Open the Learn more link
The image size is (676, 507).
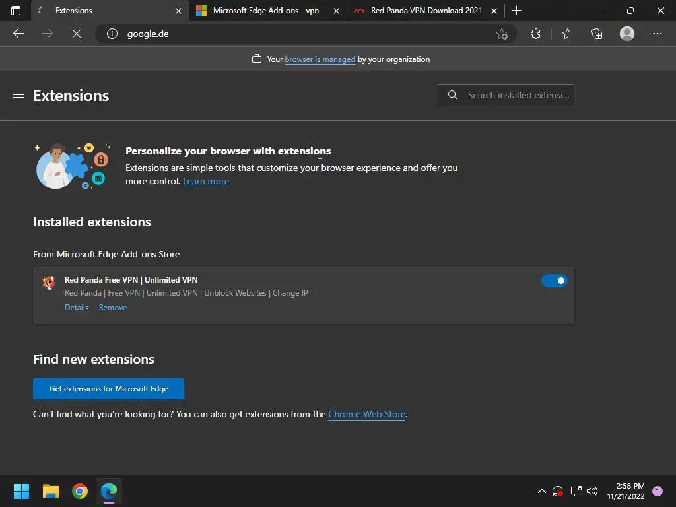pyautogui.click(x=206, y=182)
